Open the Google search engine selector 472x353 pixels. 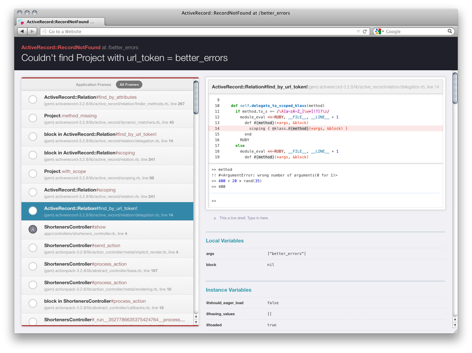pyautogui.click(x=380, y=31)
